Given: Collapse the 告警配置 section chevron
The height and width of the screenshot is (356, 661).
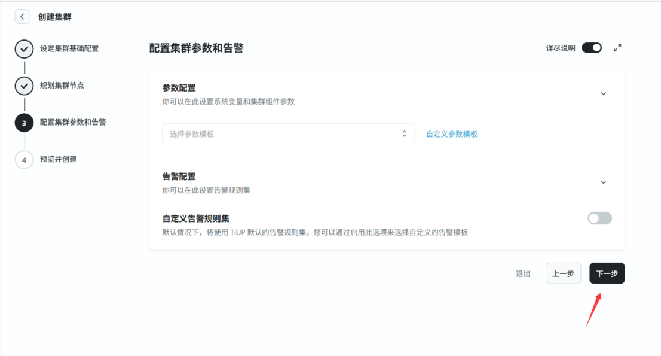Looking at the screenshot, I should coord(603,182).
